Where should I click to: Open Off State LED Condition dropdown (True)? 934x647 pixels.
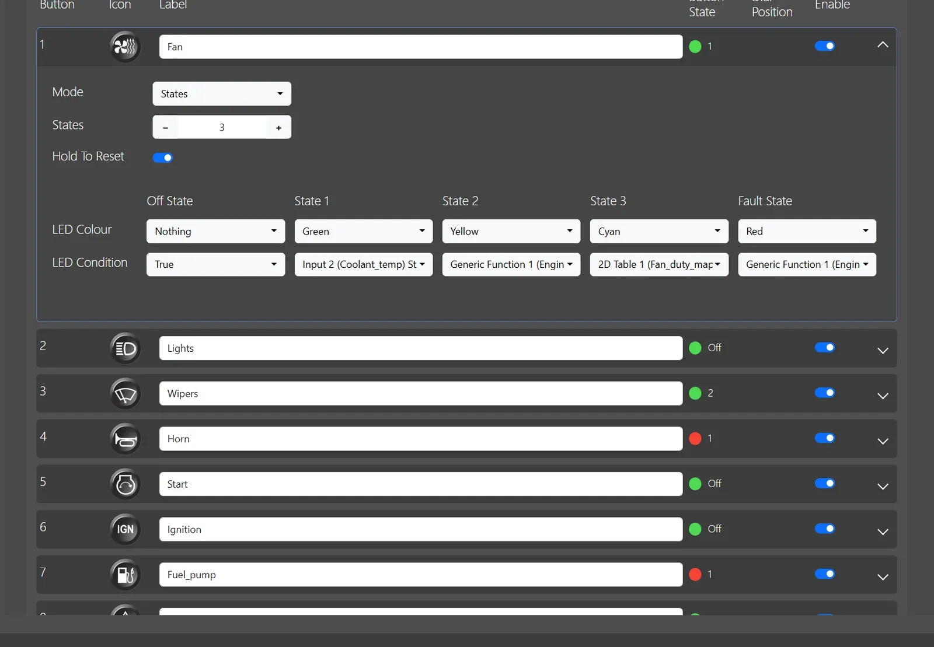(215, 264)
